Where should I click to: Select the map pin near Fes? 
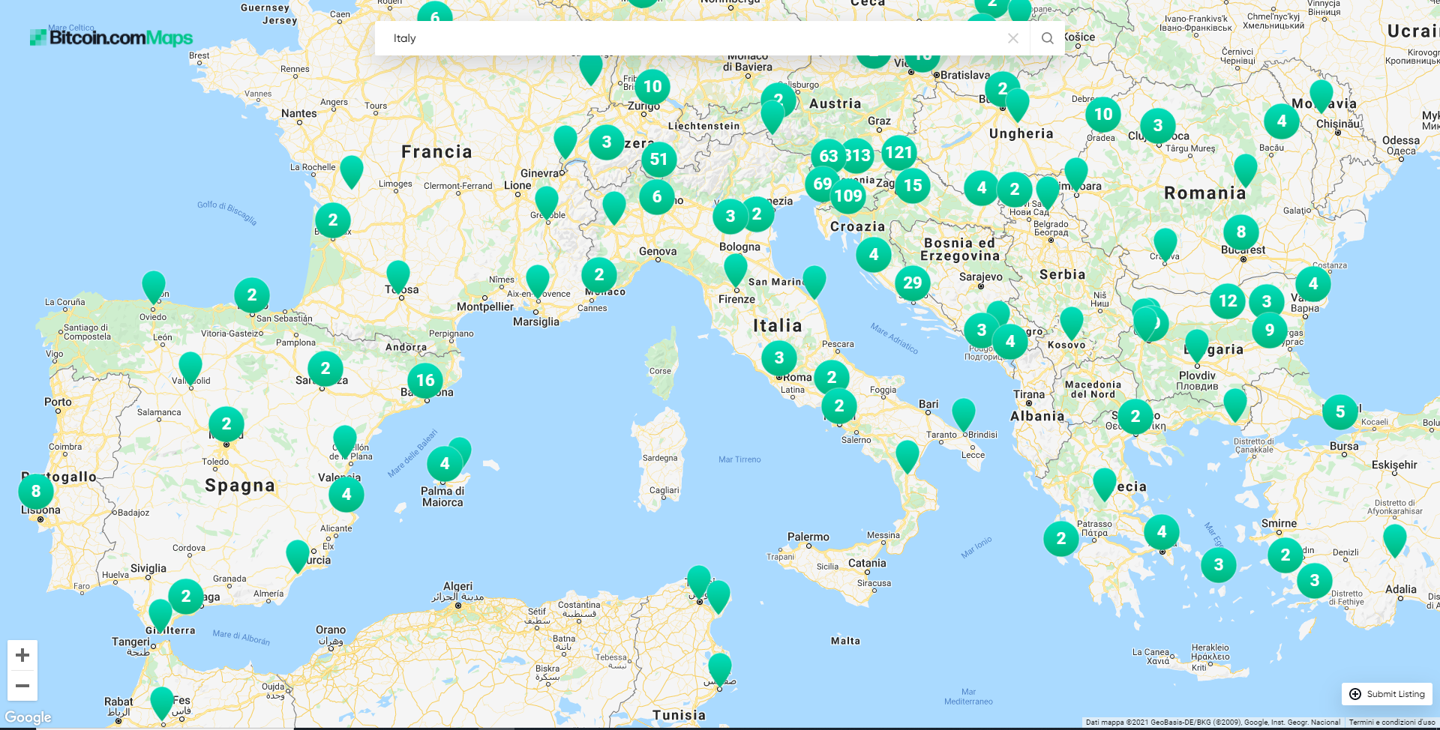(x=162, y=702)
